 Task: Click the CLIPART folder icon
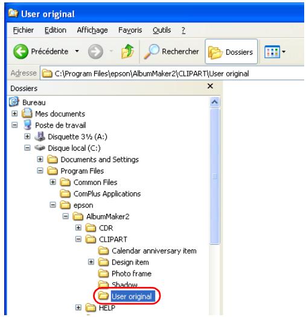point(91,239)
